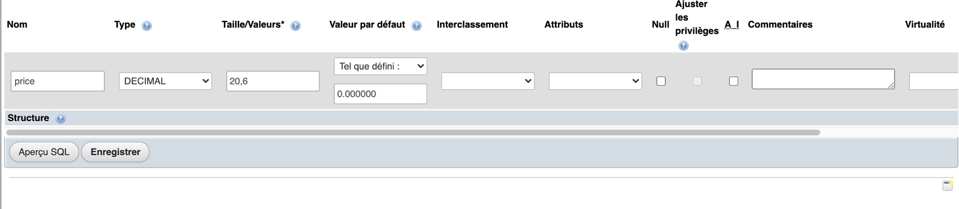Open the Attributs dropdown
Screen dimensions: 959x209
(x=595, y=81)
